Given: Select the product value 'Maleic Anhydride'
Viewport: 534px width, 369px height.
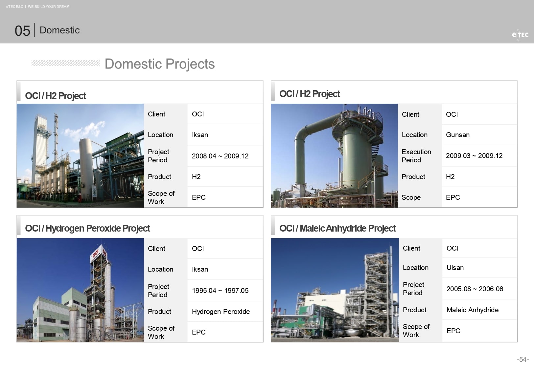Looking at the screenshot, I should [x=473, y=310].
